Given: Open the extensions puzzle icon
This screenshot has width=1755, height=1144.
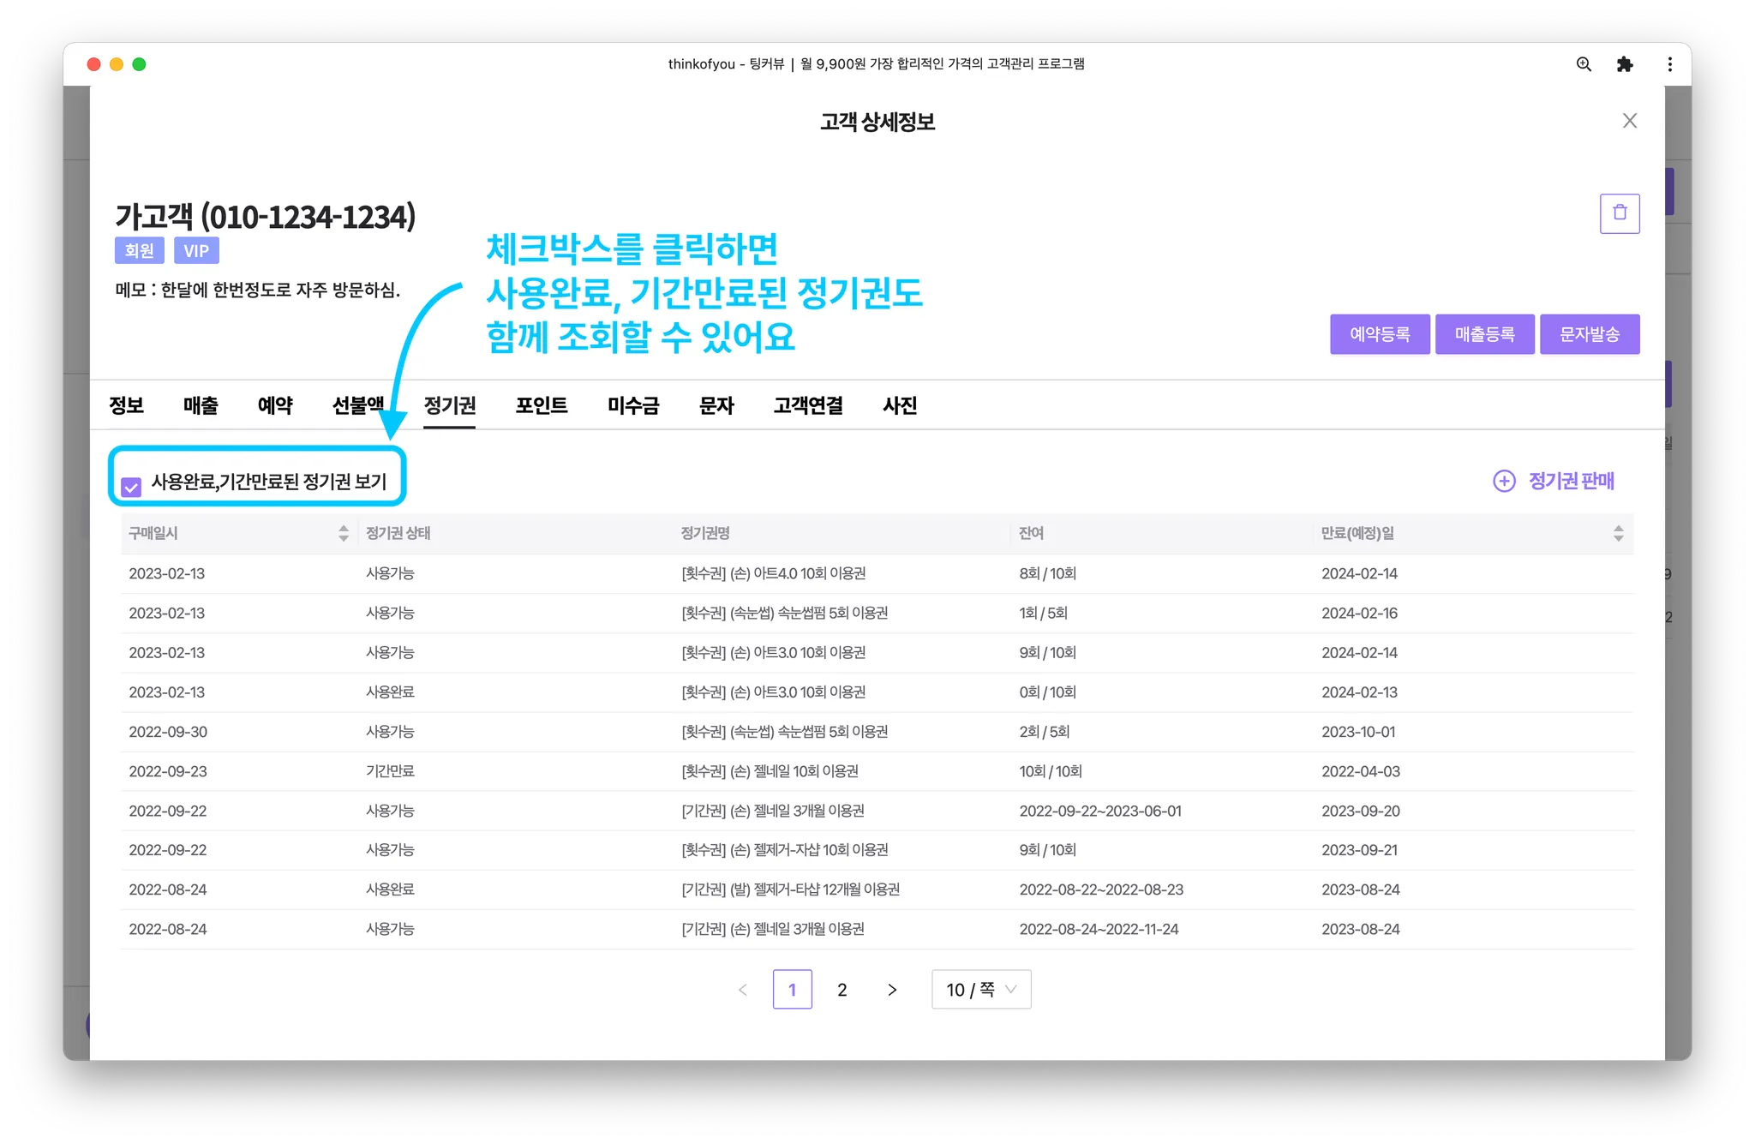Looking at the screenshot, I should (x=1624, y=64).
